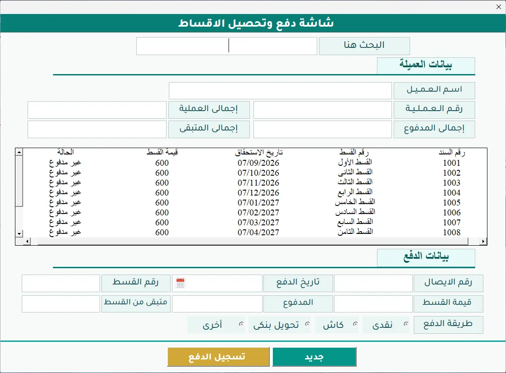Click due date 07/01/2027

(258, 203)
